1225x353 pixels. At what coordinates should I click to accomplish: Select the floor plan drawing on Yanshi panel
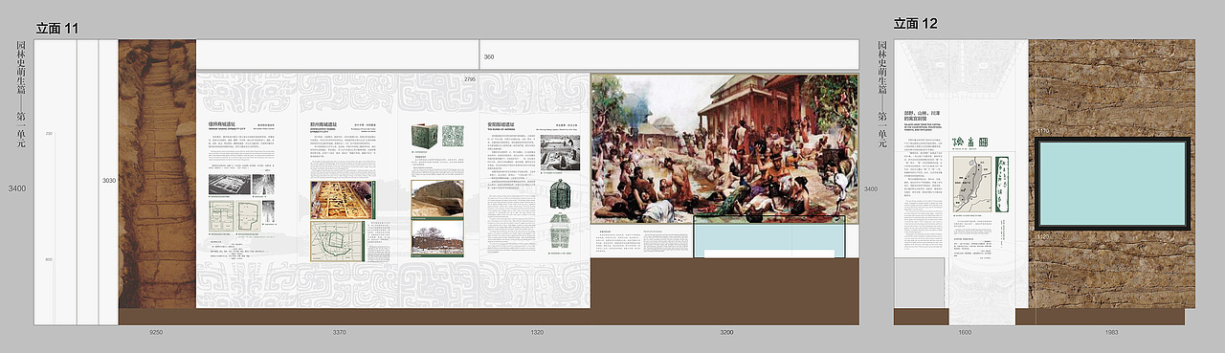(234, 217)
